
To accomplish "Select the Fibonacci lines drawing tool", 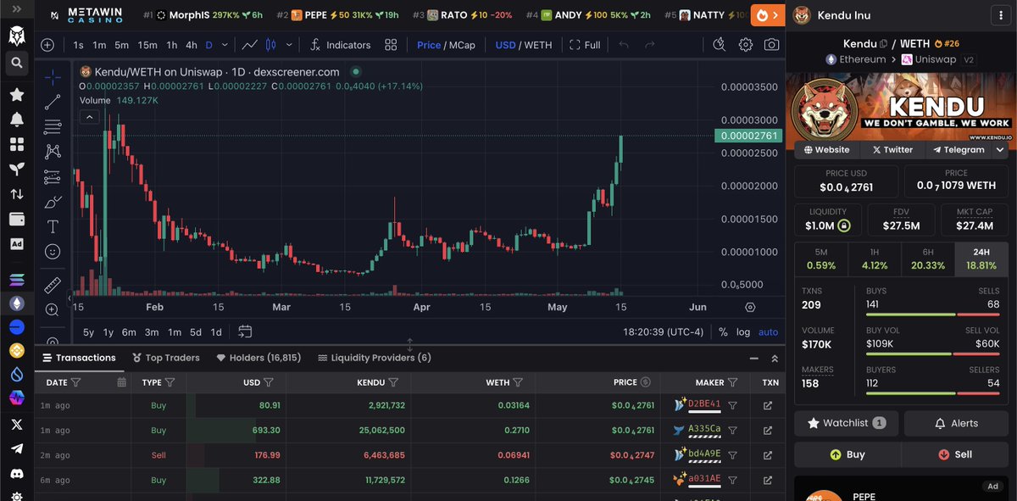I will 53,127.
